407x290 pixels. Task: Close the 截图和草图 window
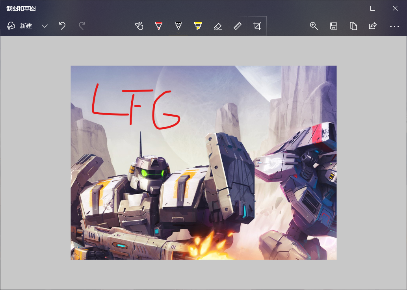point(395,8)
